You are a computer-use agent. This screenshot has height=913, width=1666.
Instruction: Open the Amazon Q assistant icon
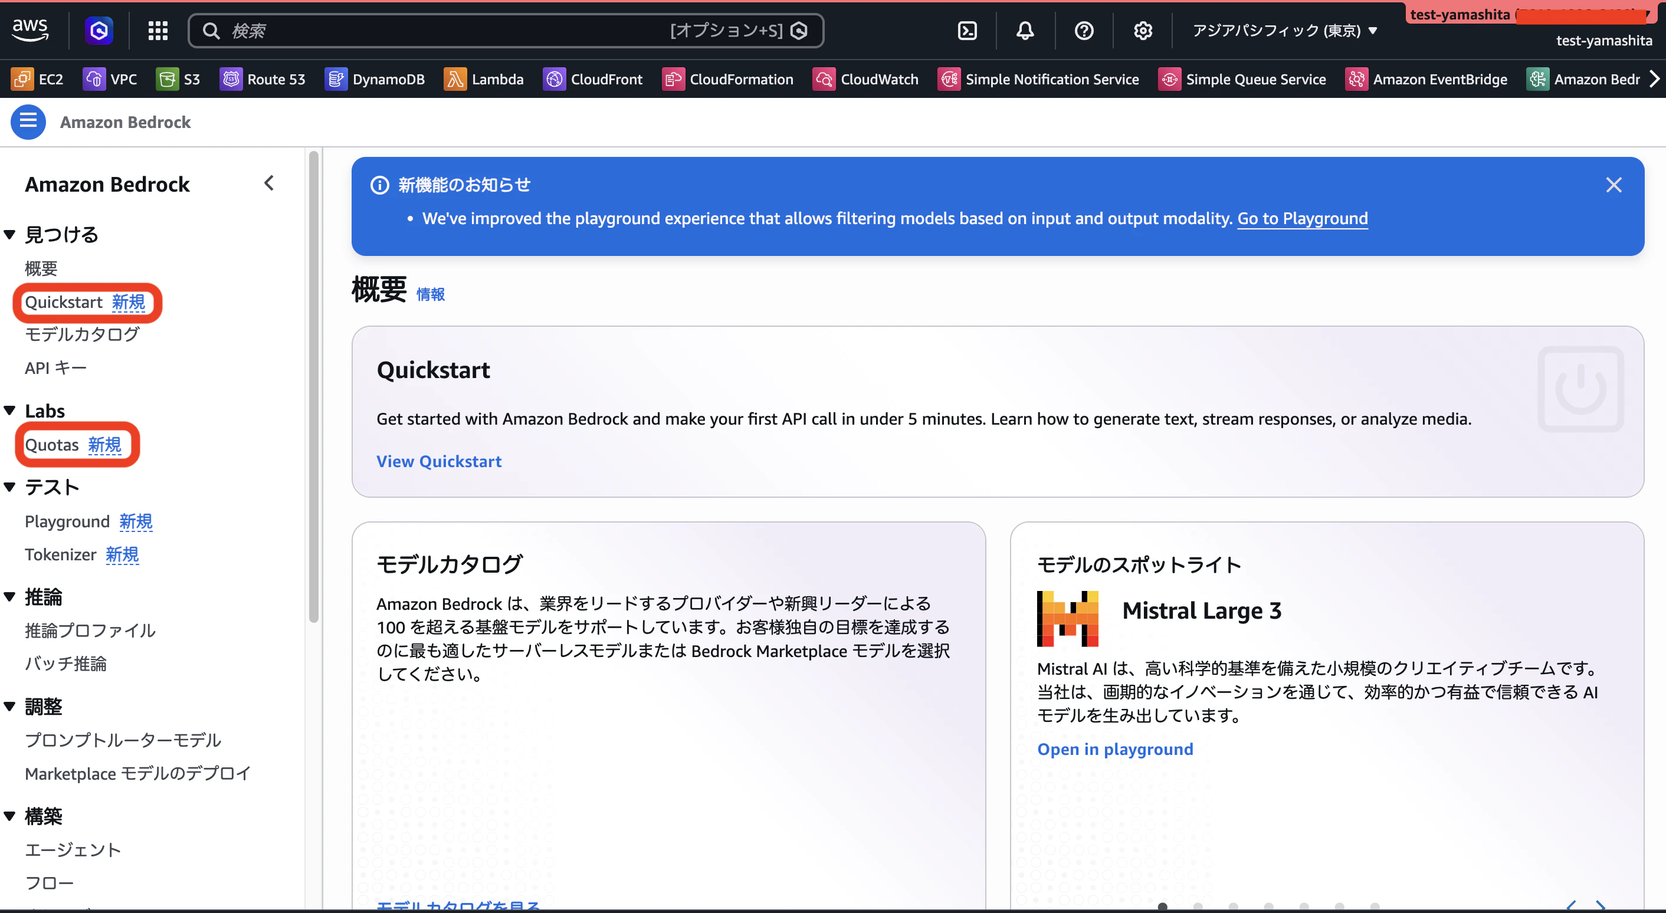pyautogui.click(x=99, y=31)
